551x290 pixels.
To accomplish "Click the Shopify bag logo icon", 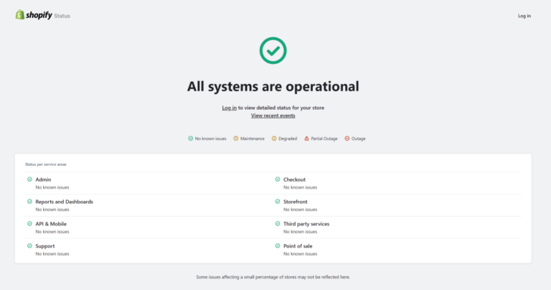I will pos(19,15).
